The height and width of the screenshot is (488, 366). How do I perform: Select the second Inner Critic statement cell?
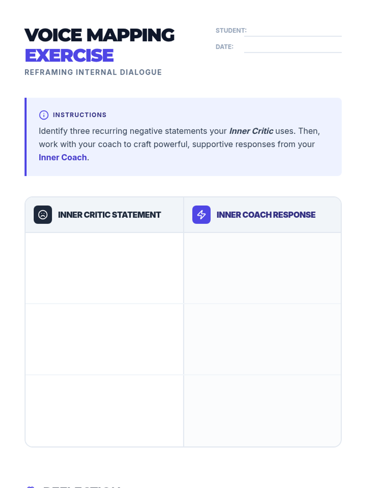click(104, 339)
